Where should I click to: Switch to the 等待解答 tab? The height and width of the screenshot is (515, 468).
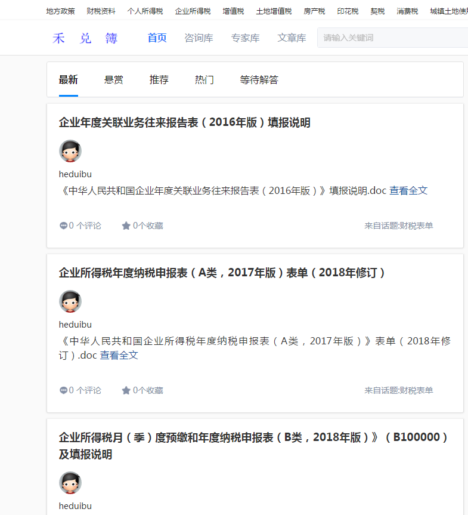pos(259,80)
